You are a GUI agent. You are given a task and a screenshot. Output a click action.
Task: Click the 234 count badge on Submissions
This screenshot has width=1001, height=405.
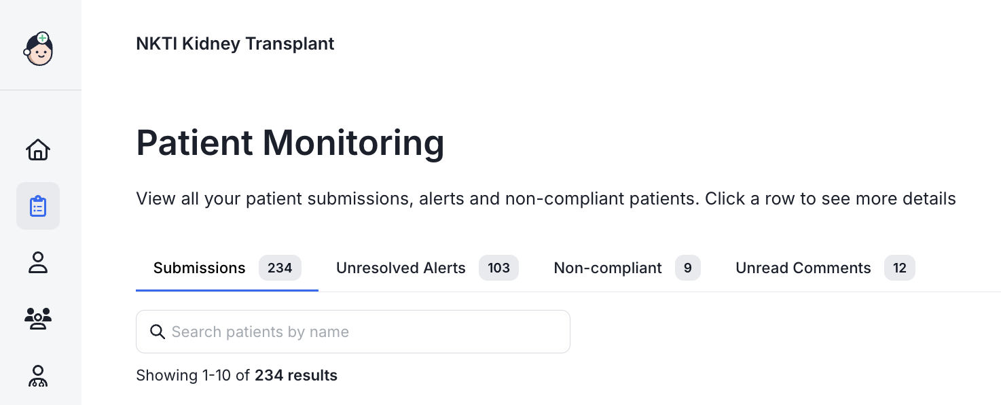point(280,268)
